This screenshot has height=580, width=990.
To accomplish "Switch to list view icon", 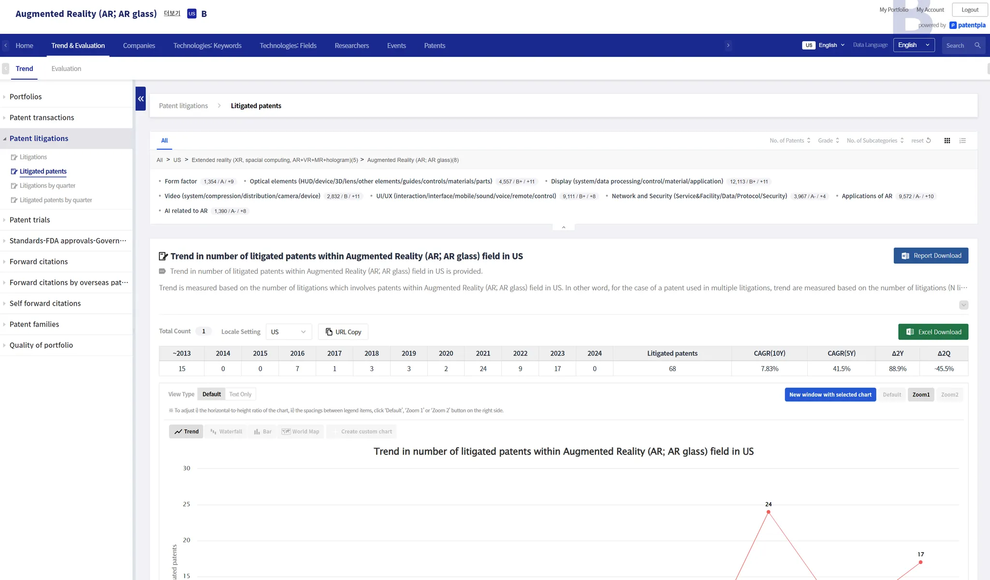I will (x=962, y=141).
